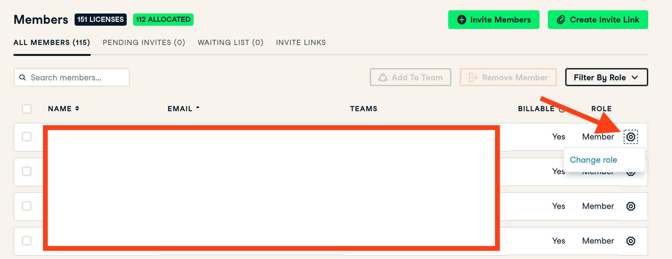Open the Waiting List tab
This screenshot has width=672, height=259.
[230, 42]
